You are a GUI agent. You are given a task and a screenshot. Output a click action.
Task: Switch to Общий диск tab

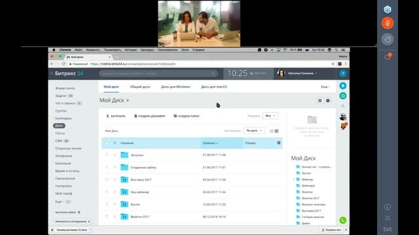pos(140,87)
